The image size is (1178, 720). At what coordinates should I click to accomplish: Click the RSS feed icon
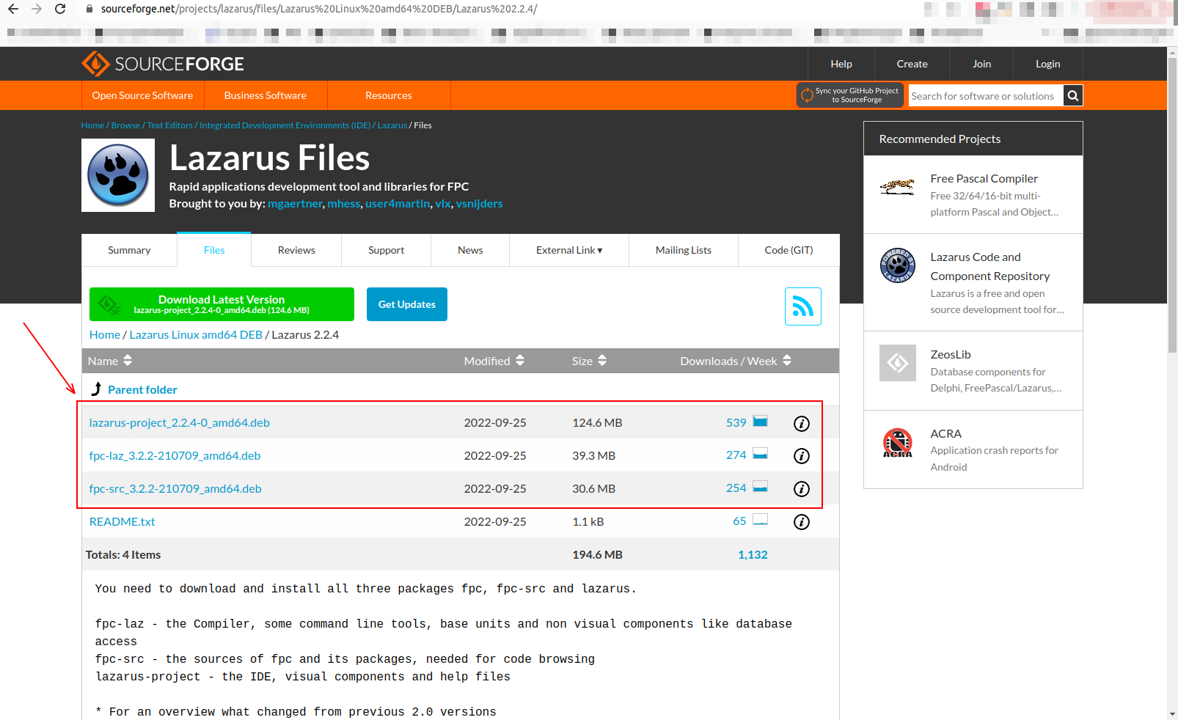pos(802,306)
